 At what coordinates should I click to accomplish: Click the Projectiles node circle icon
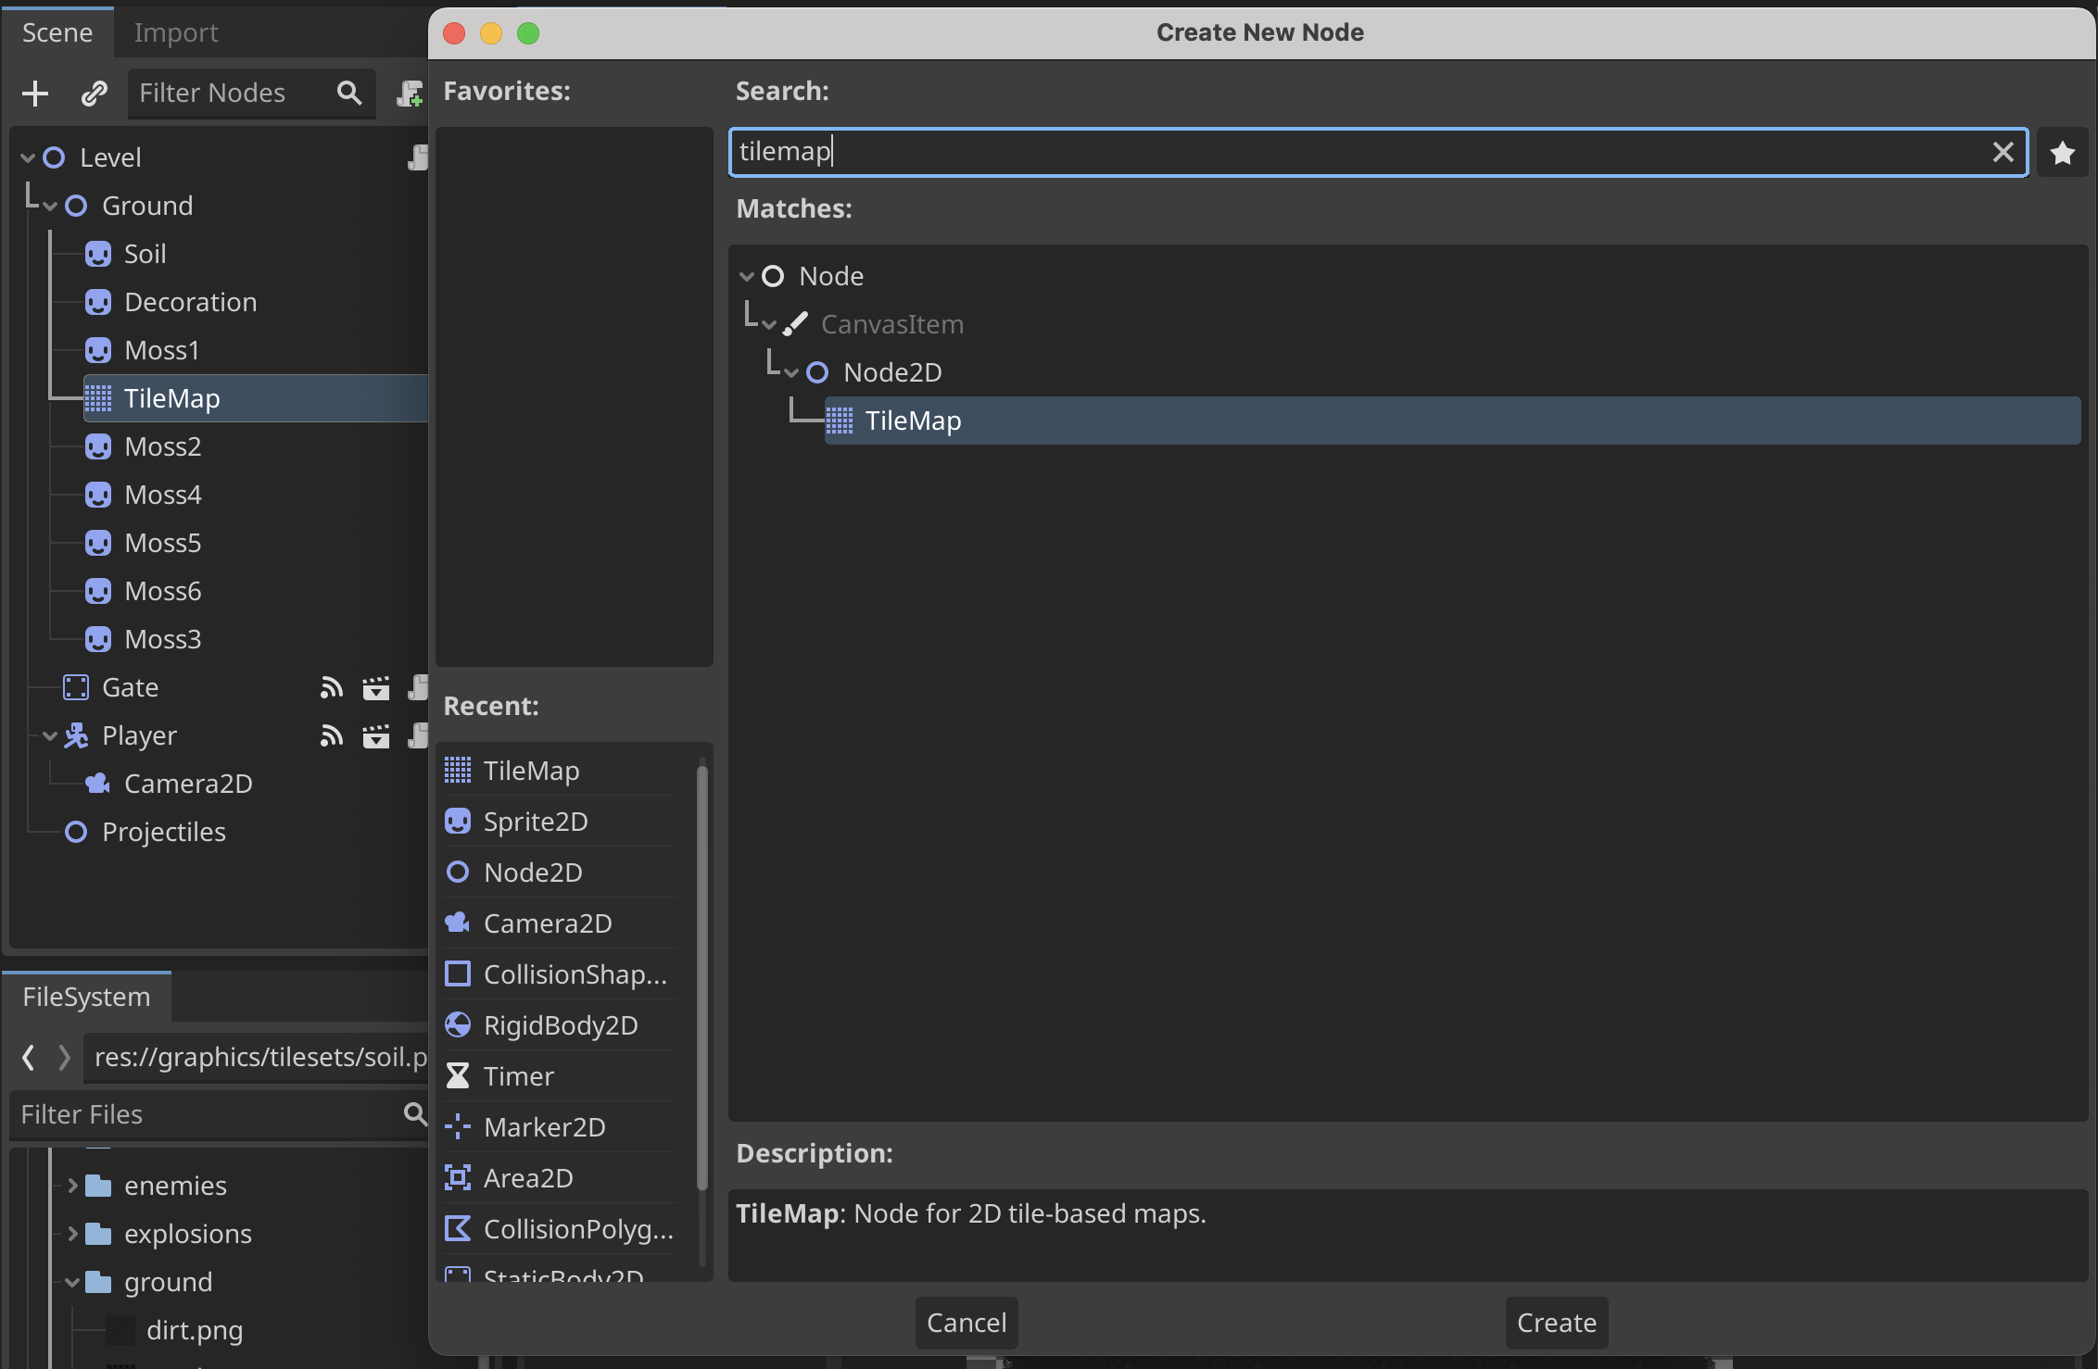(76, 832)
